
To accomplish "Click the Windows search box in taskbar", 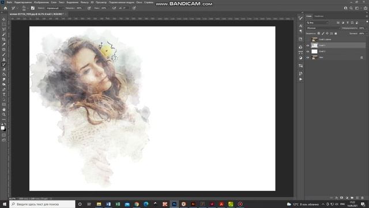I will pyautogui.click(x=42, y=204).
